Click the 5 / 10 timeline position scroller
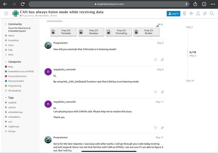 (192, 54)
